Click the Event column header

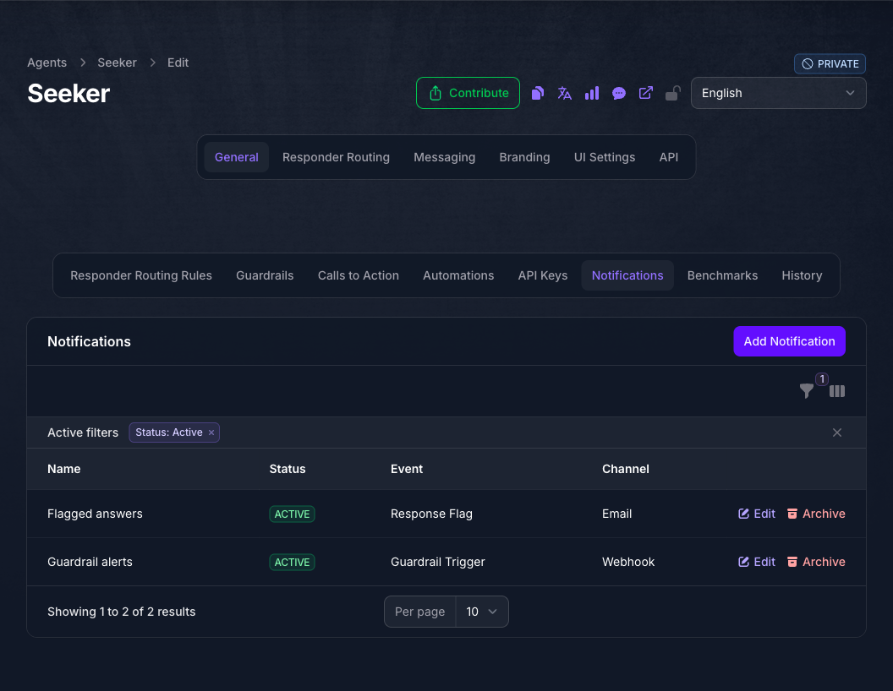[x=407, y=469]
